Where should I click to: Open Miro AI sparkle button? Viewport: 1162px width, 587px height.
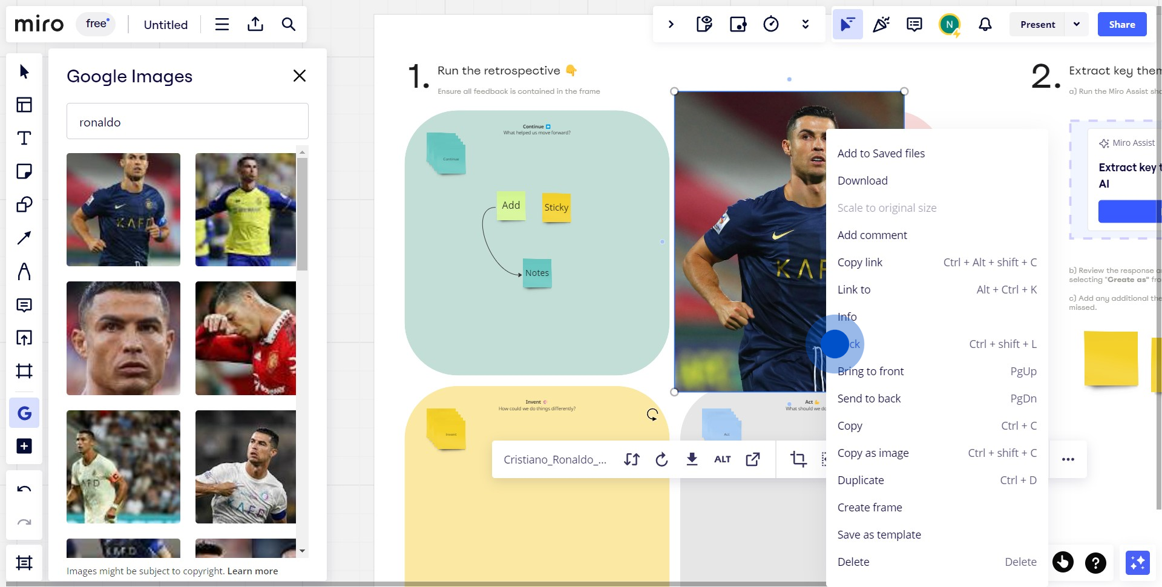pyautogui.click(x=1138, y=563)
